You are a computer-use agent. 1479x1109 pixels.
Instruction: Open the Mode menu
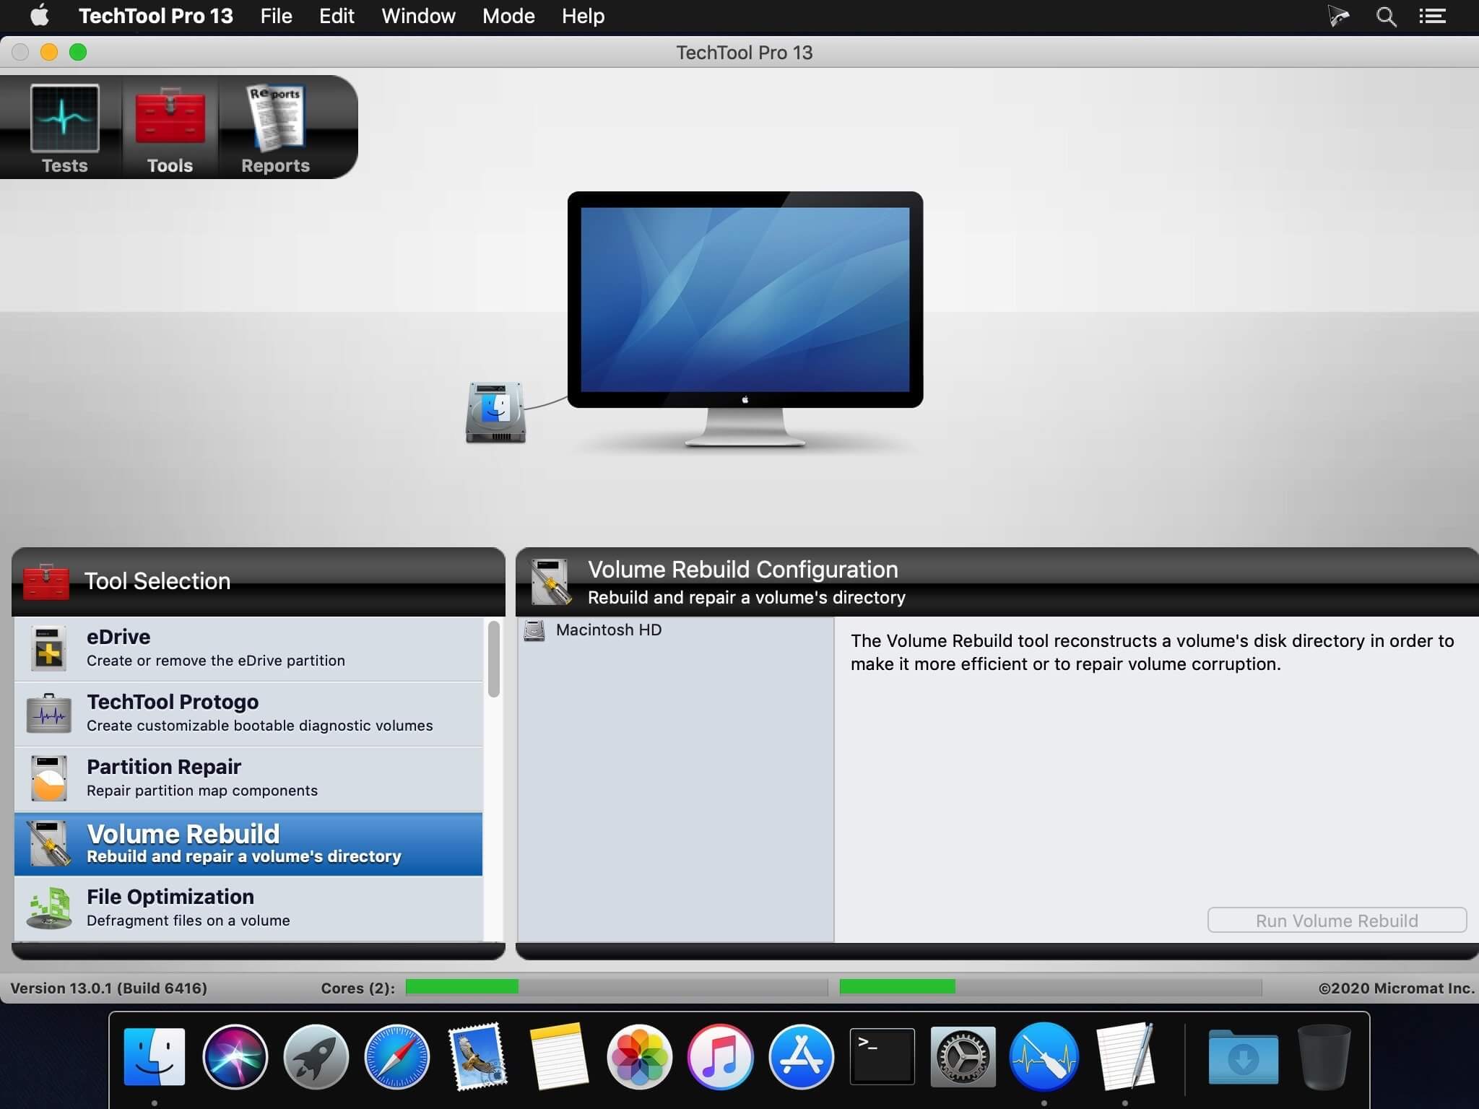[508, 16]
